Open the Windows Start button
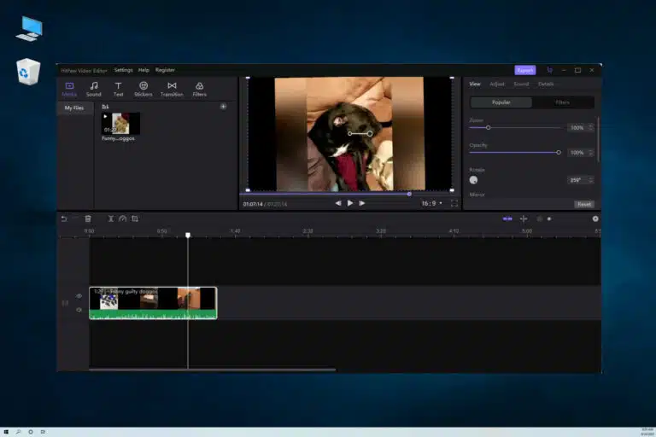Screen dimensions: 656x437 6,432
